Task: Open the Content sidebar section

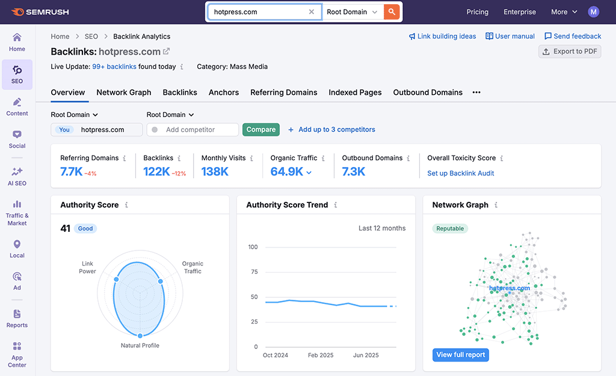Action: pos(17,107)
